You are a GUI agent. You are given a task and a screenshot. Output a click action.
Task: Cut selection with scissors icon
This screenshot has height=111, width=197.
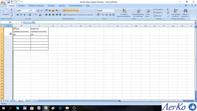pyautogui.click(x=11, y=10)
